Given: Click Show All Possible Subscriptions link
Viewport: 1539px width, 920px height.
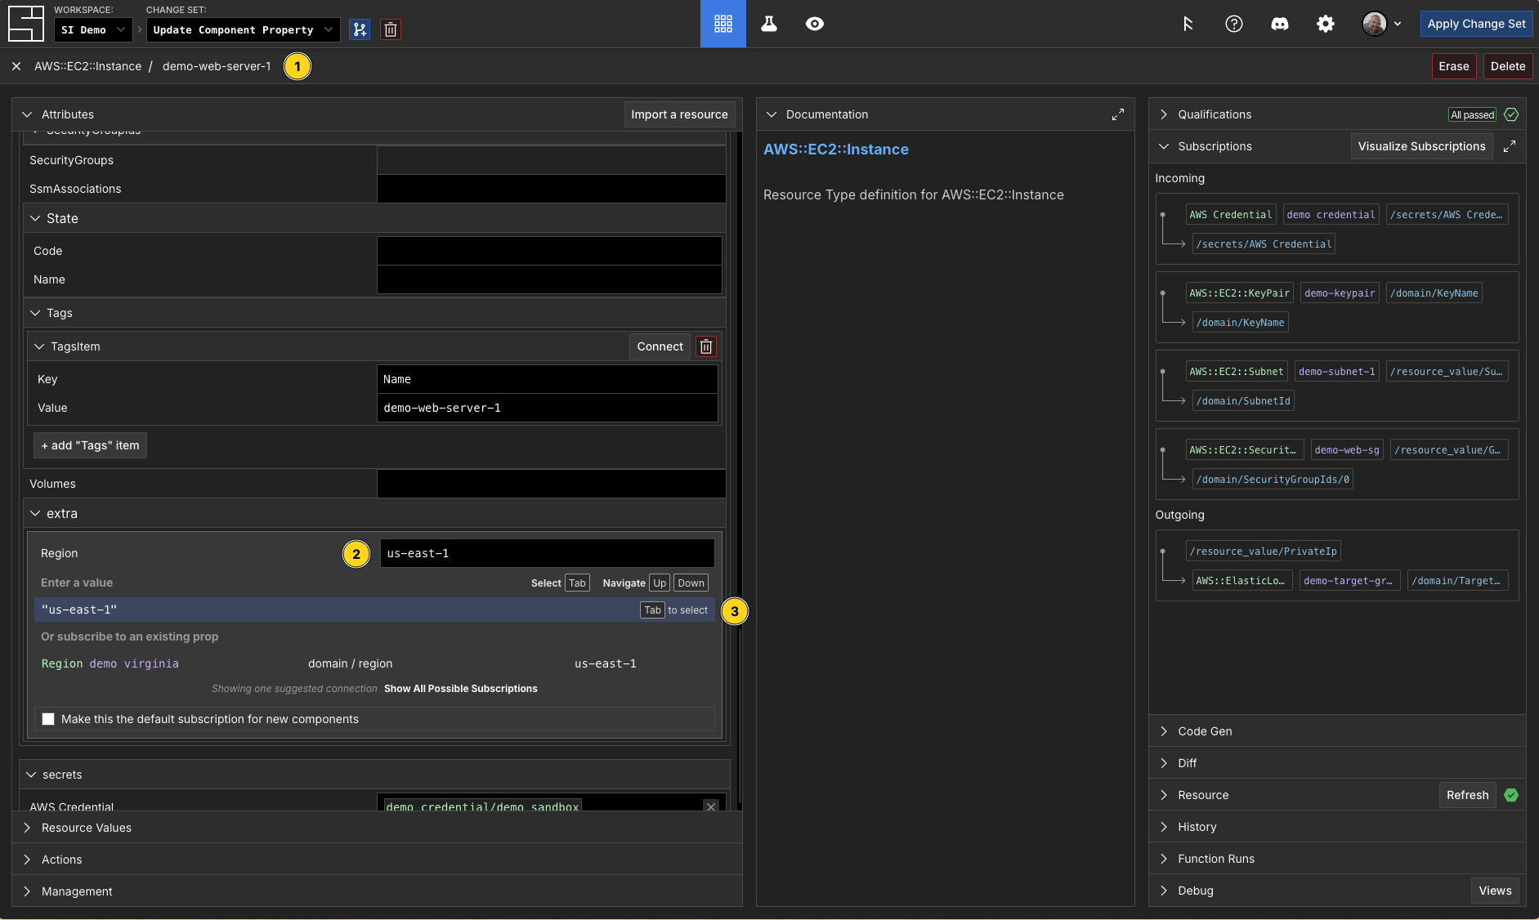Looking at the screenshot, I should click(460, 689).
